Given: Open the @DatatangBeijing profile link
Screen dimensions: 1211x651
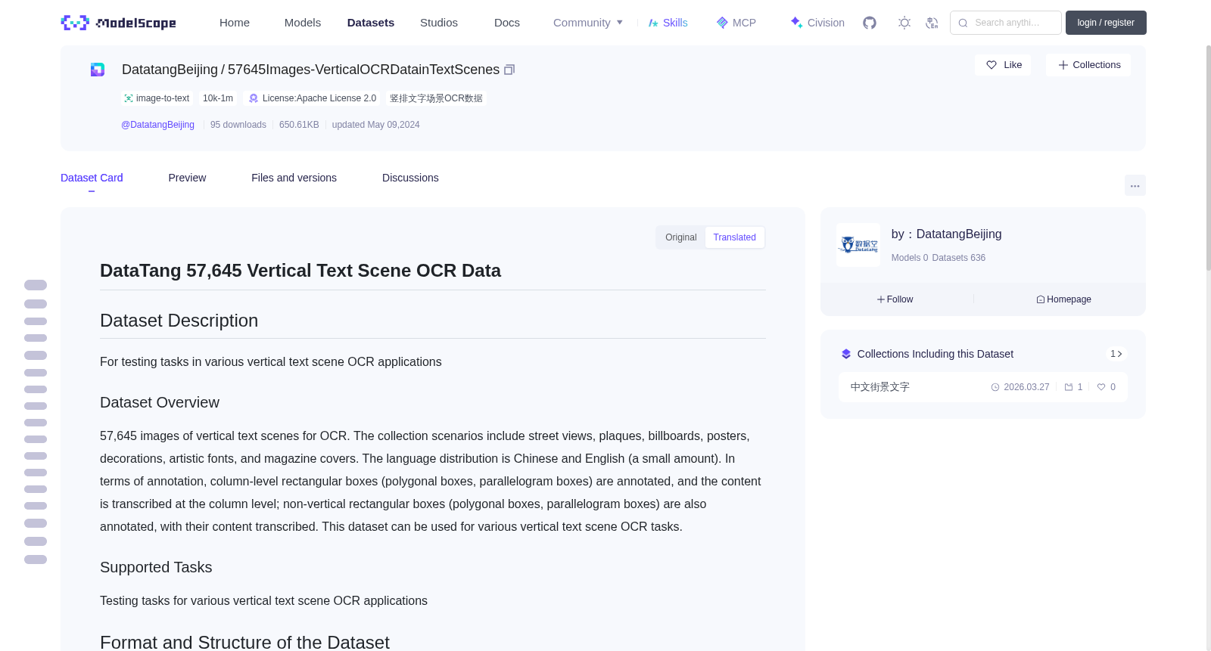Looking at the screenshot, I should pyautogui.click(x=157, y=125).
